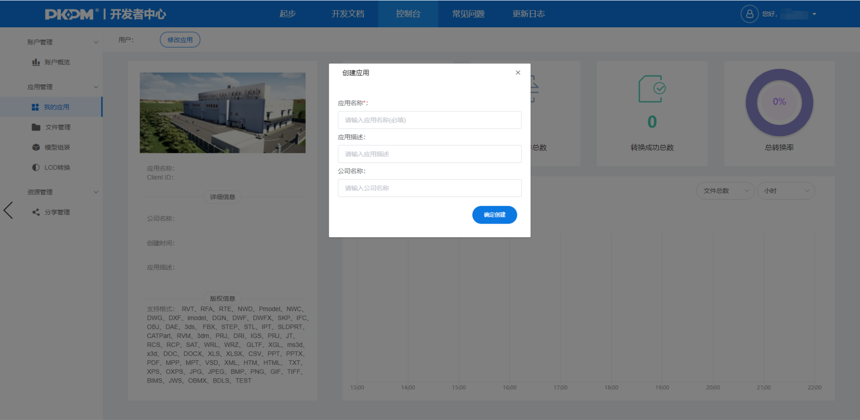Go to the 开发文档 tab
Viewport: 860px width, 420px height.
point(348,14)
